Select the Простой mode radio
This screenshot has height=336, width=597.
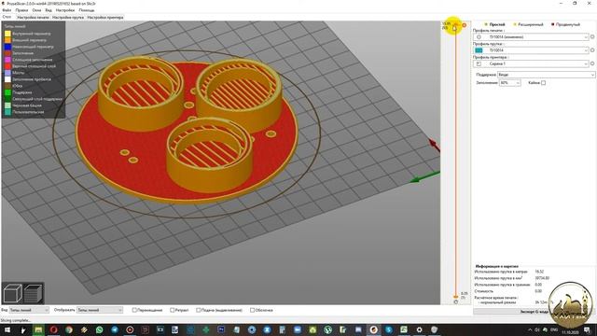[486, 24]
